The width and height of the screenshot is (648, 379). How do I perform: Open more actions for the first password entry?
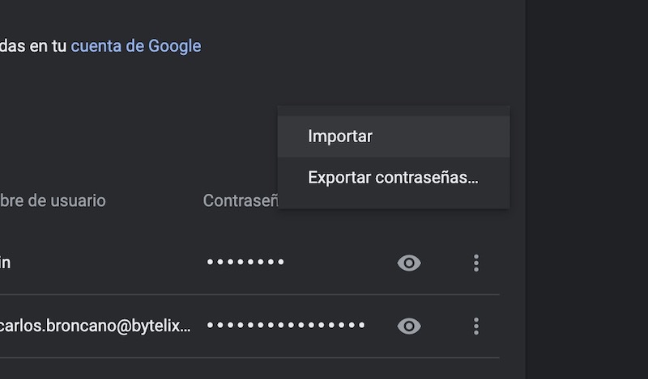(475, 263)
